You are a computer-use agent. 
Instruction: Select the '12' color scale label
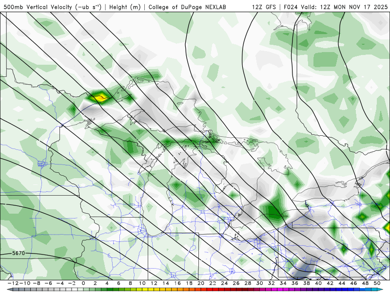(154, 283)
